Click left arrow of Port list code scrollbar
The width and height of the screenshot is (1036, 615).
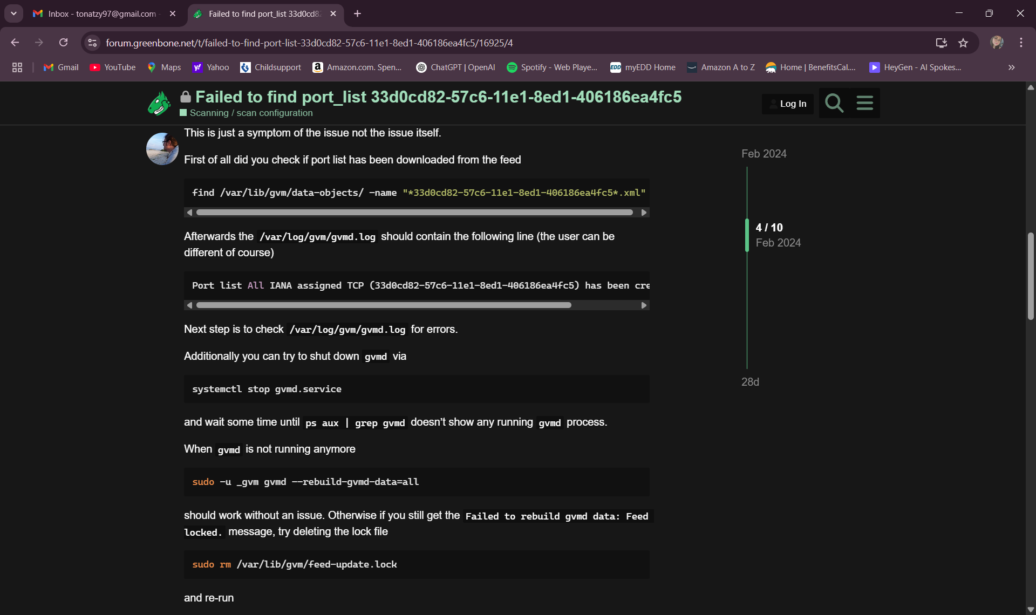click(x=189, y=305)
